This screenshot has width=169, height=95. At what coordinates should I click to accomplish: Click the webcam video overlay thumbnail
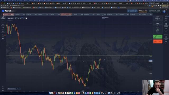click(x=156, y=87)
